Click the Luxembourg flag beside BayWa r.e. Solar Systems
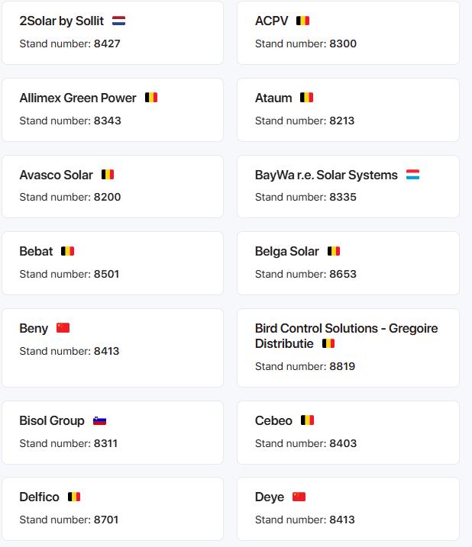The image size is (472, 547). click(x=412, y=175)
